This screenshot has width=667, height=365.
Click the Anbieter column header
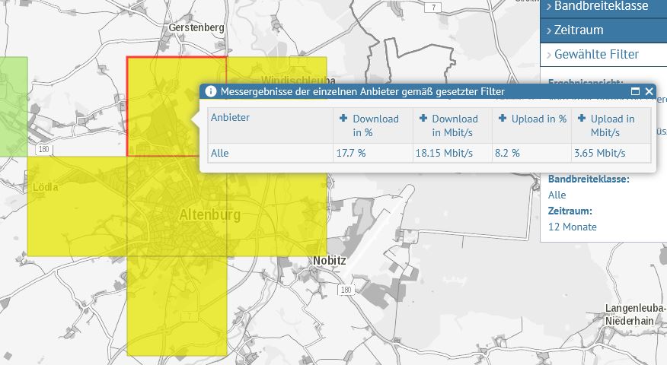(x=230, y=118)
